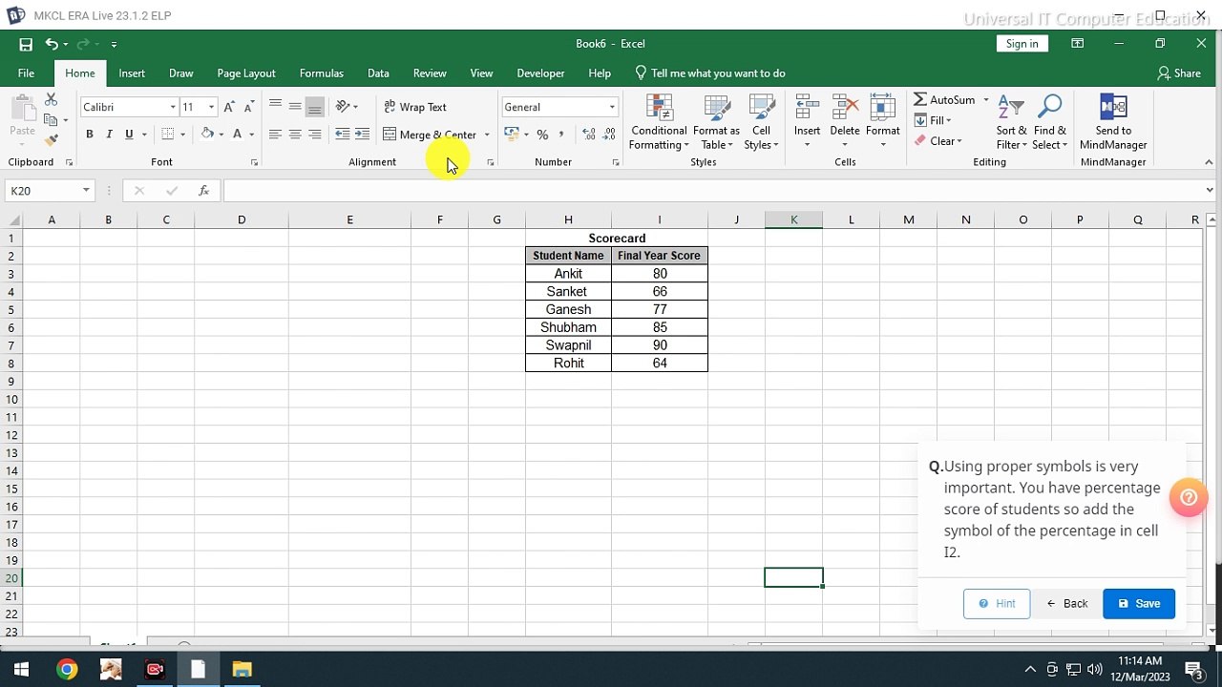The height and width of the screenshot is (687, 1222).
Task: Open the Page Layout tab
Action: [x=245, y=73]
